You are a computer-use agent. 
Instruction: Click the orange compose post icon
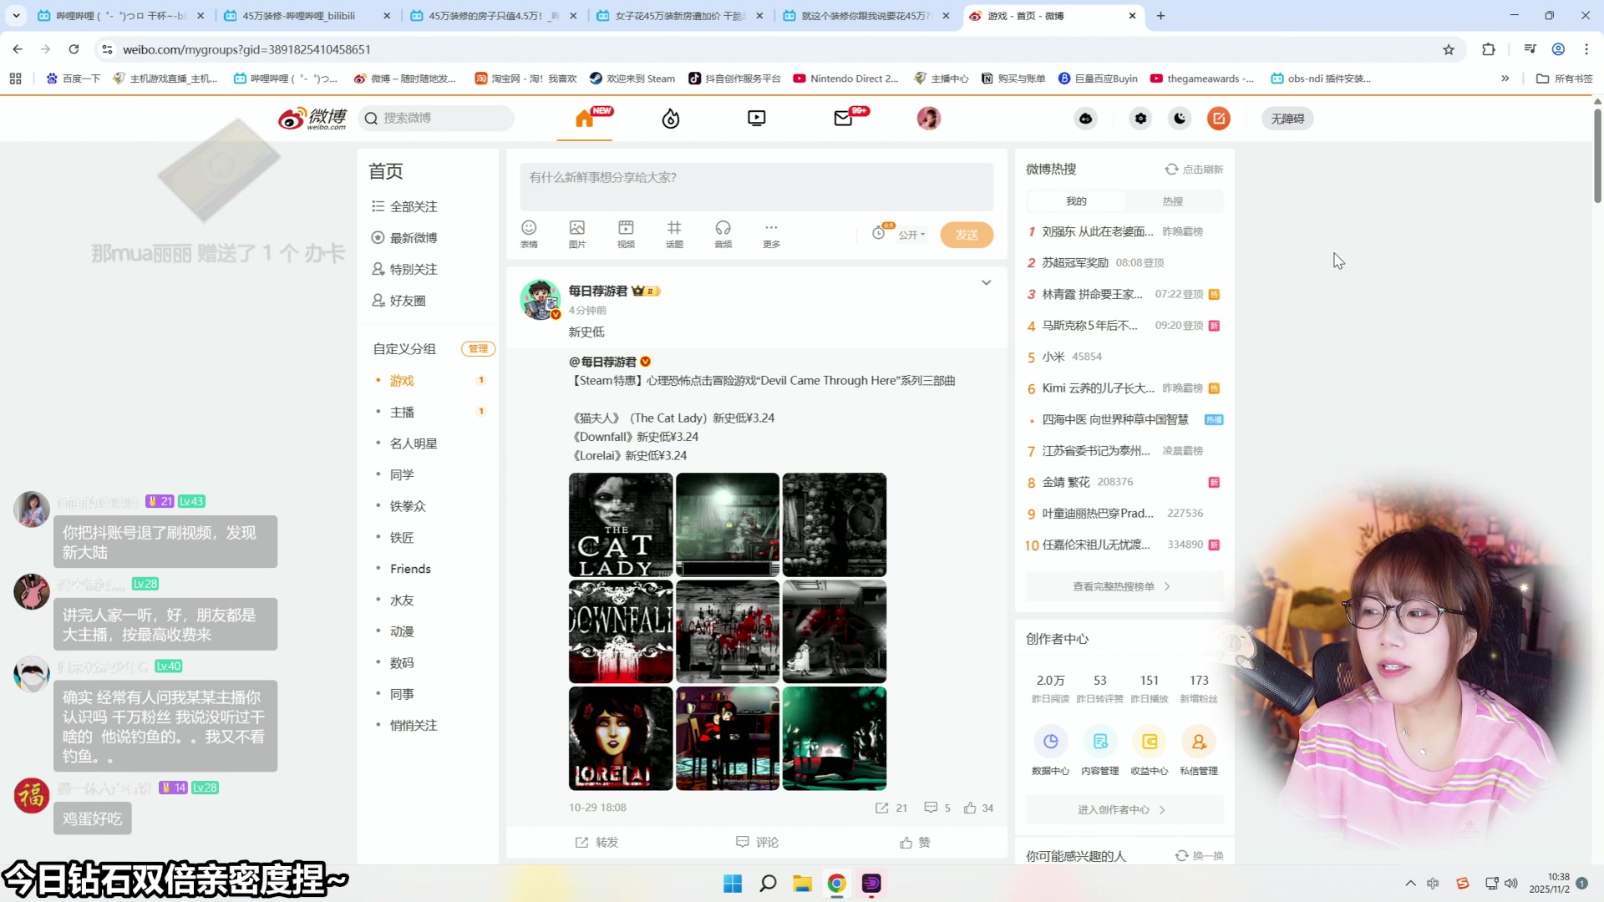[1219, 119]
